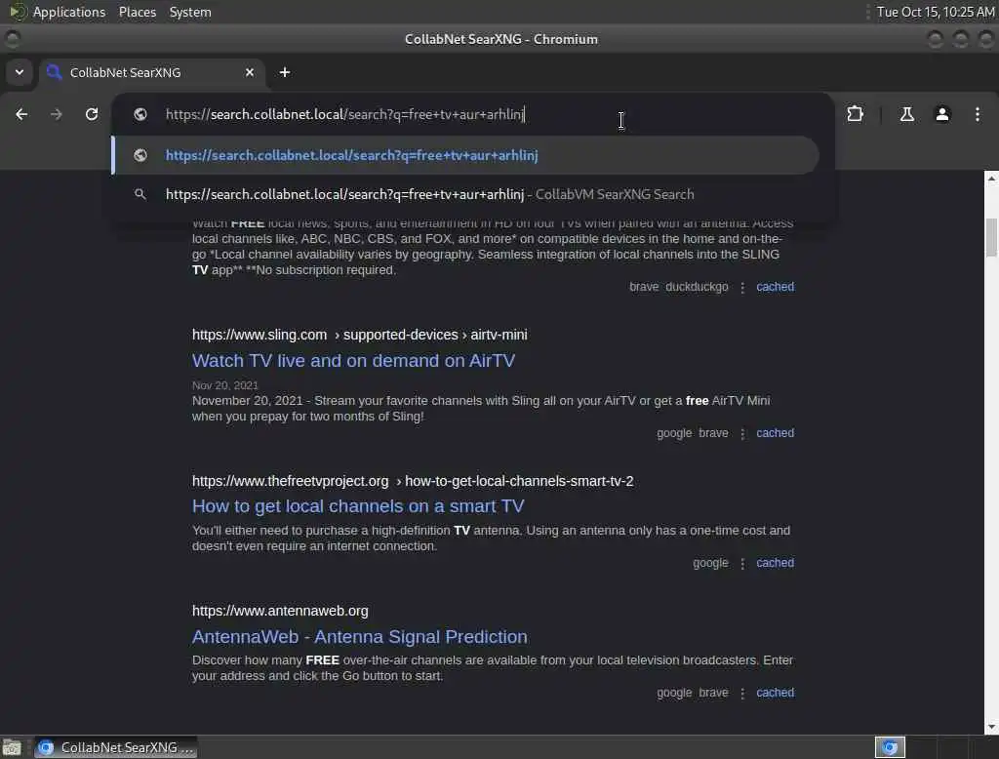Viewport: 999px width, 759px height.
Task: Activate the CollabNet SearXNG taskbar entry
Action: coord(115,747)
